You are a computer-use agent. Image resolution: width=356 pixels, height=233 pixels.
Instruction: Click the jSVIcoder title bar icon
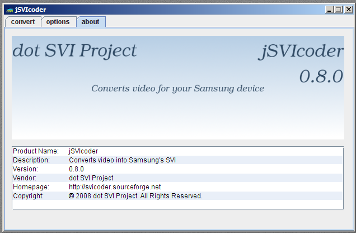coord(10,10)
